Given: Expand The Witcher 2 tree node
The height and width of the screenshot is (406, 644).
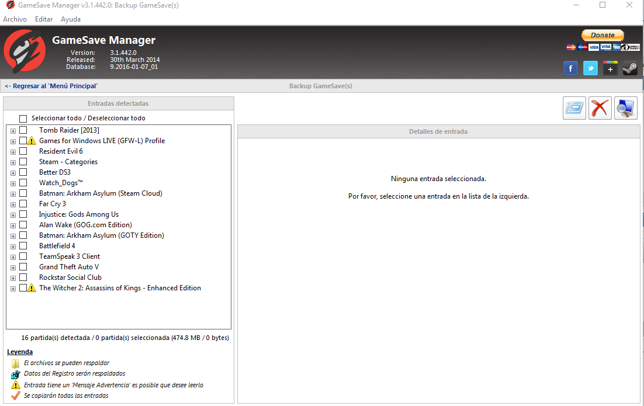Looking at the screenshot, I should pos(13,289).
